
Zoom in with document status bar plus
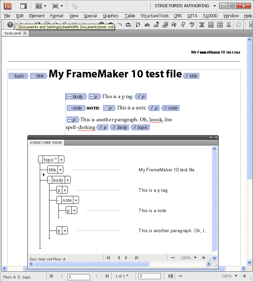coord(244,276)
